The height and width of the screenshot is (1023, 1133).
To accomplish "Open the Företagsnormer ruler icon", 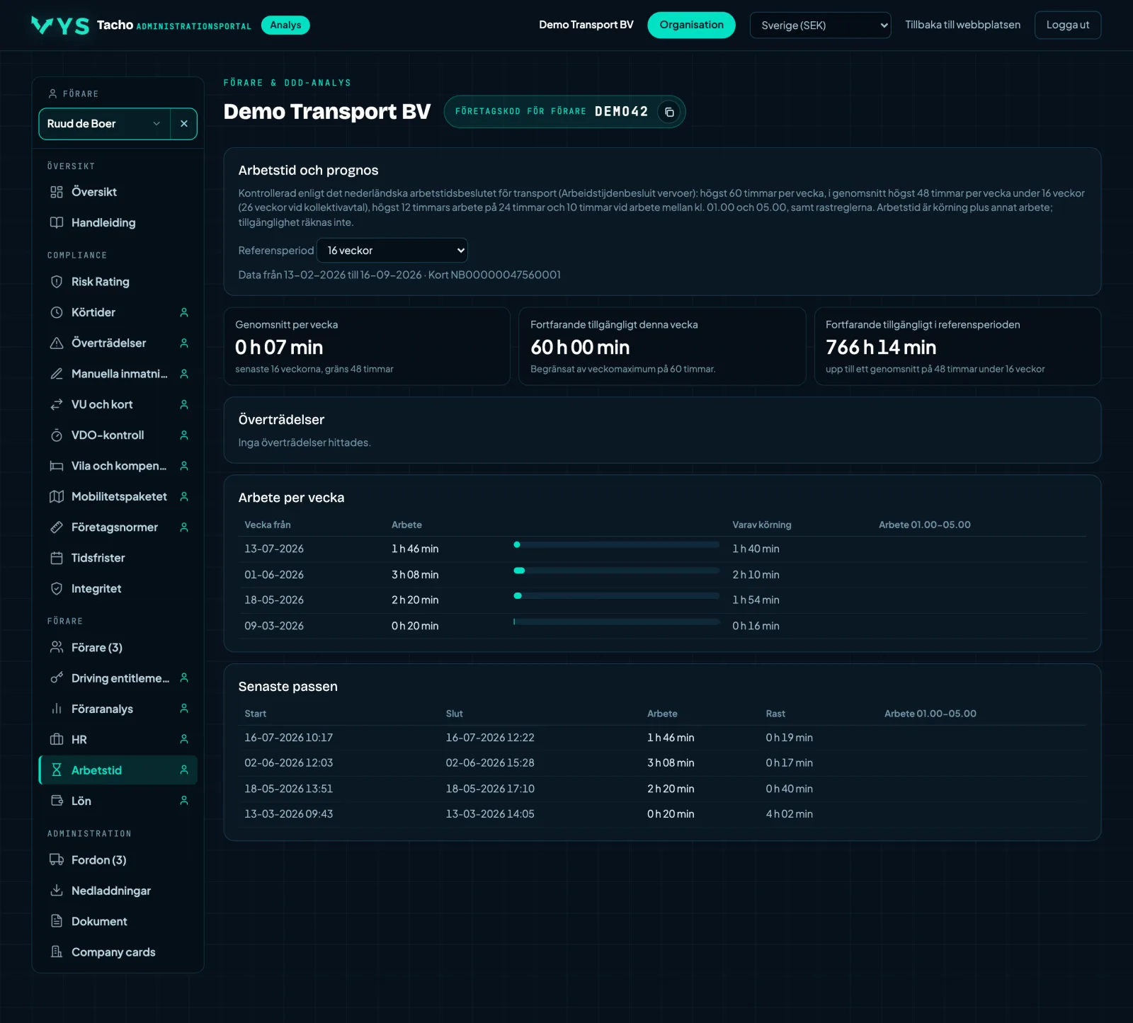I will coord(57,527).
